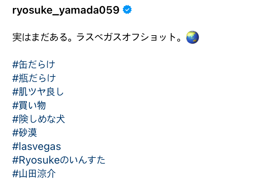This screenshot has height=181, width=268.
Task: Open the #Ryosukeのいんすた hashtag
Action: coord(59,160)
